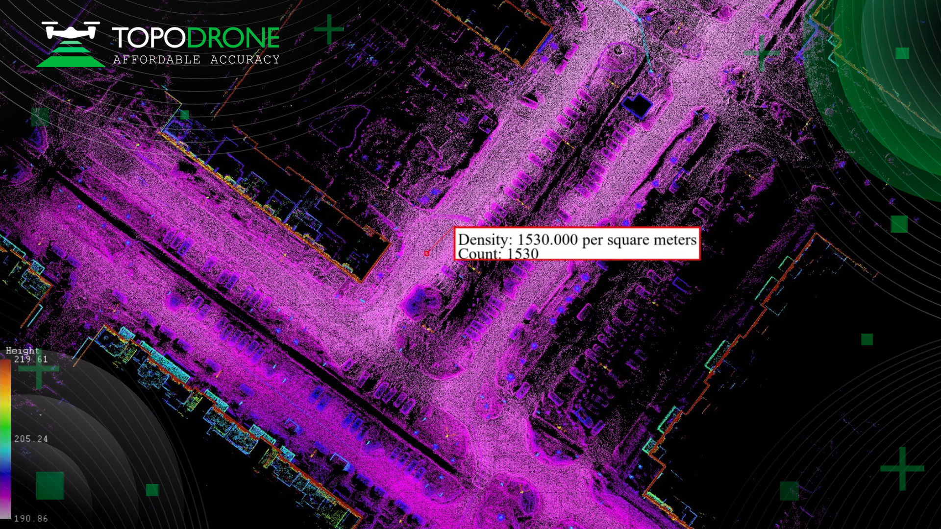Viewport: 941px width, 529px height.
Task: Click the Count: 1530 text
Action: [498, 254]
